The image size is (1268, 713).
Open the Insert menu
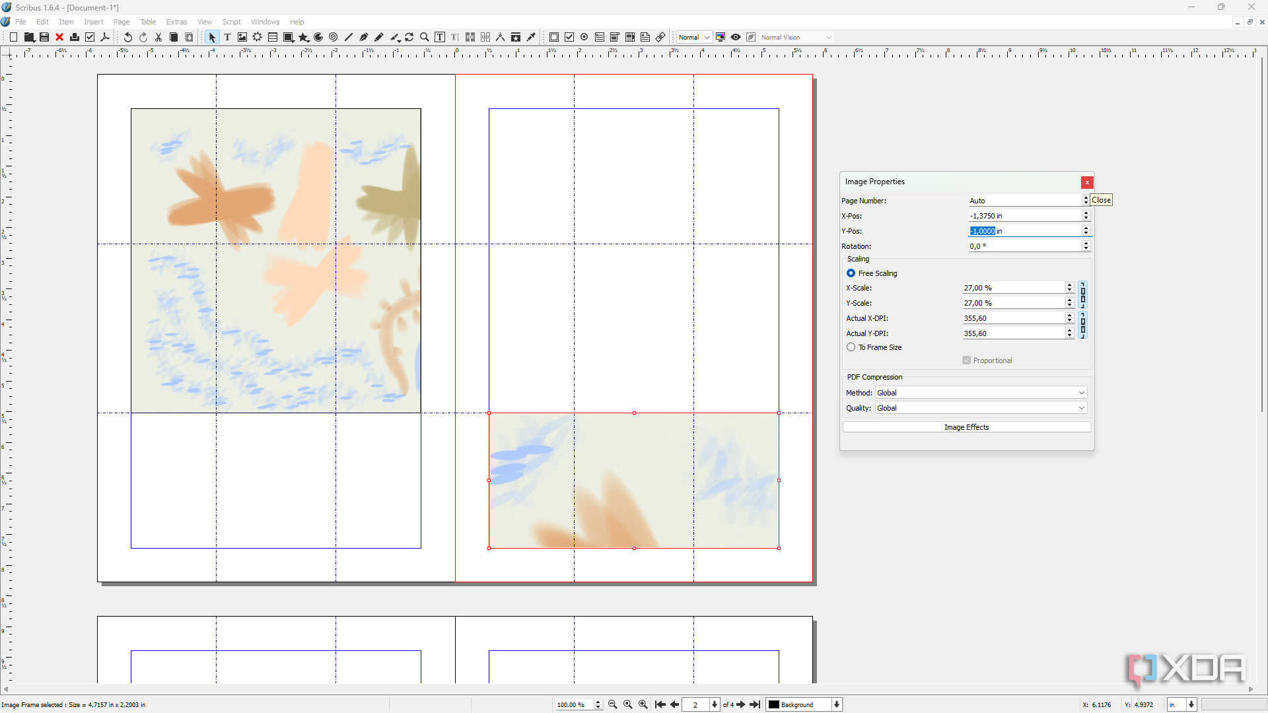pos(94,22)
